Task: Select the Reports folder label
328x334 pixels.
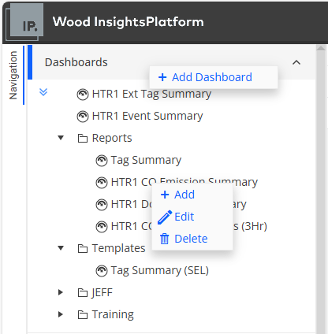Action: (x=112, y=138)
